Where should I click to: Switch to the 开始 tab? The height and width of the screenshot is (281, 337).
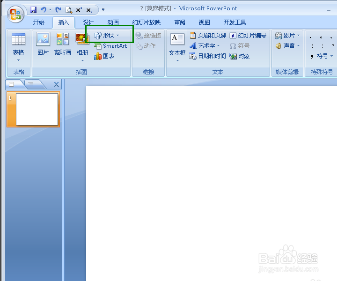click(x=39, y=22)
